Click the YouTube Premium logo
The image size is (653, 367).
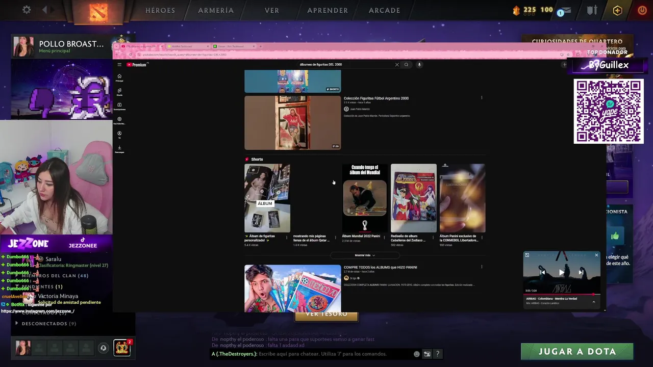[137, 65]
